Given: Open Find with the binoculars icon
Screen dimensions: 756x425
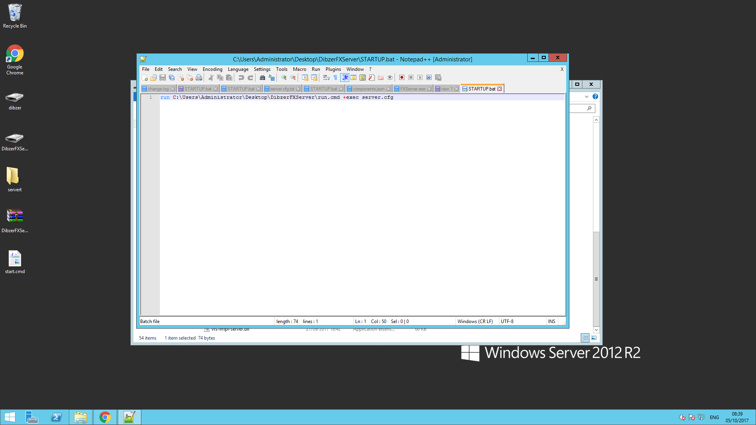Looking at the screenshot, I should (263, 78).
